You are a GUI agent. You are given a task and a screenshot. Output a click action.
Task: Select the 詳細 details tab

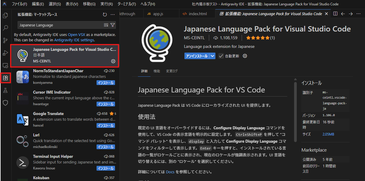144,71
